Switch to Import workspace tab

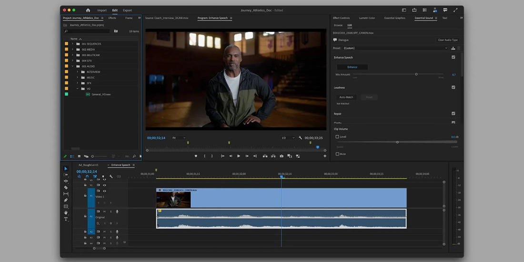(102, 10)
